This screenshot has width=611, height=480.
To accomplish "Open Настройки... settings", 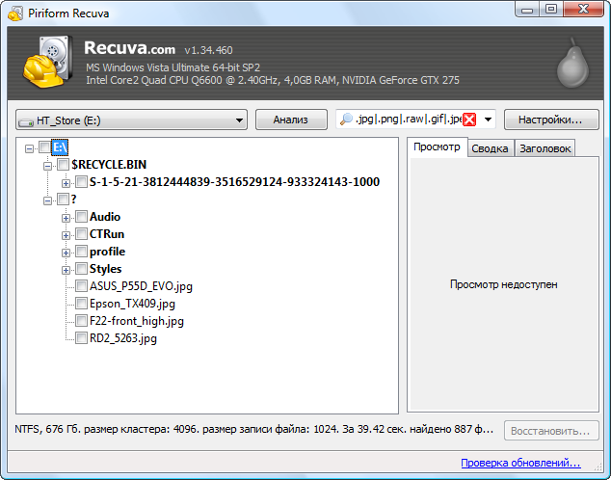I will (x=551, y=120).
